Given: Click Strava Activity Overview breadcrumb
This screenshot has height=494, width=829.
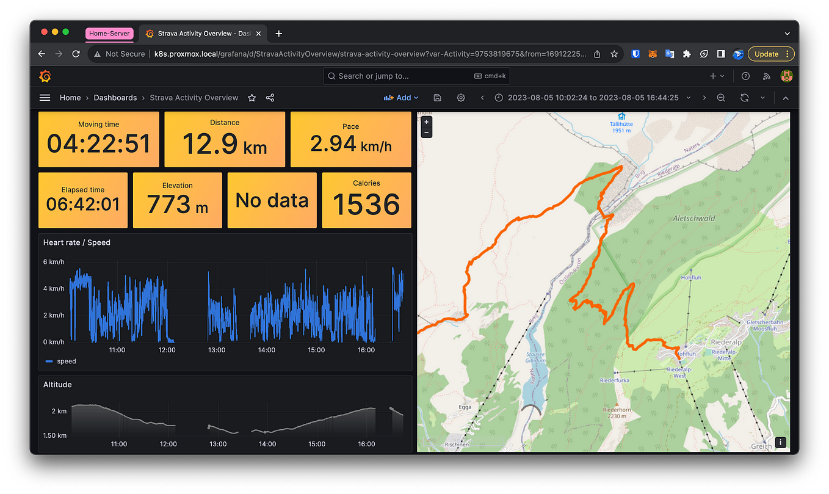Looking at the screenshot, I should (194, 98).
